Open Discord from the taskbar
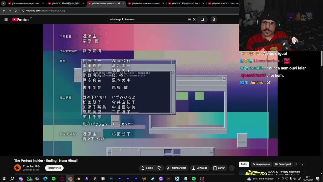323x182 pixels. tap(21, 179)
